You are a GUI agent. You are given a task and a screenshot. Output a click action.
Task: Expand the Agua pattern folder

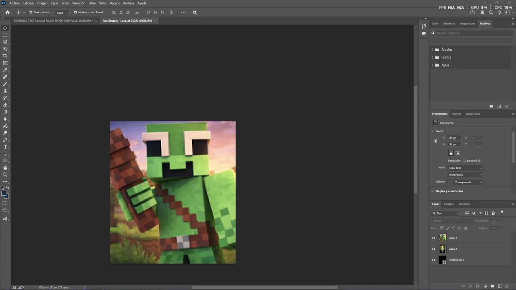(x=433, y=65)
